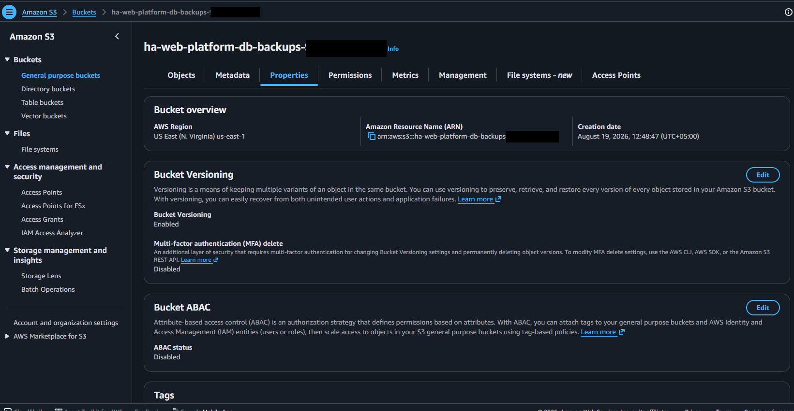This screenshot has width=794, height=411.
Task: Open the Metrics tab
Action: pyautogui.click(x=405, y=75)
